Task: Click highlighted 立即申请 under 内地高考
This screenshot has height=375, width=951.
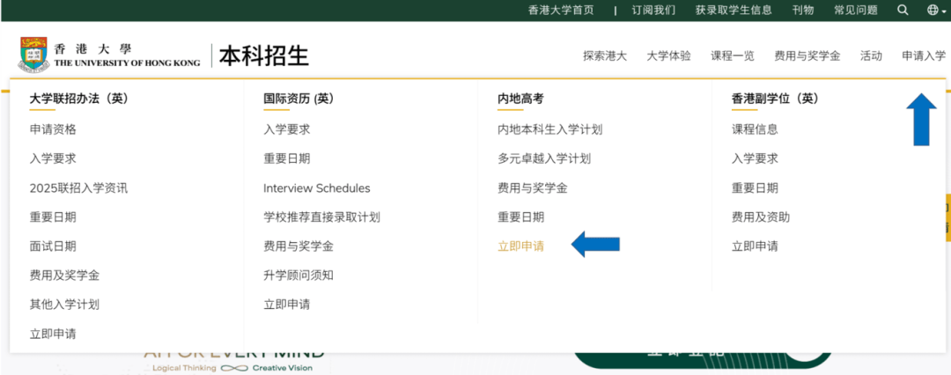Action: click(521, 246)
